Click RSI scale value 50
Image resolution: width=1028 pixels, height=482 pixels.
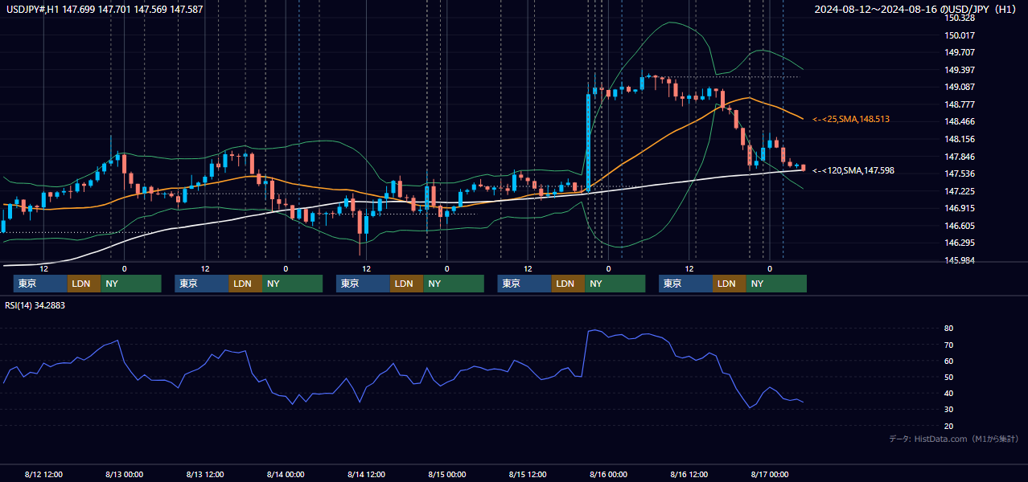tap(949, 377)
